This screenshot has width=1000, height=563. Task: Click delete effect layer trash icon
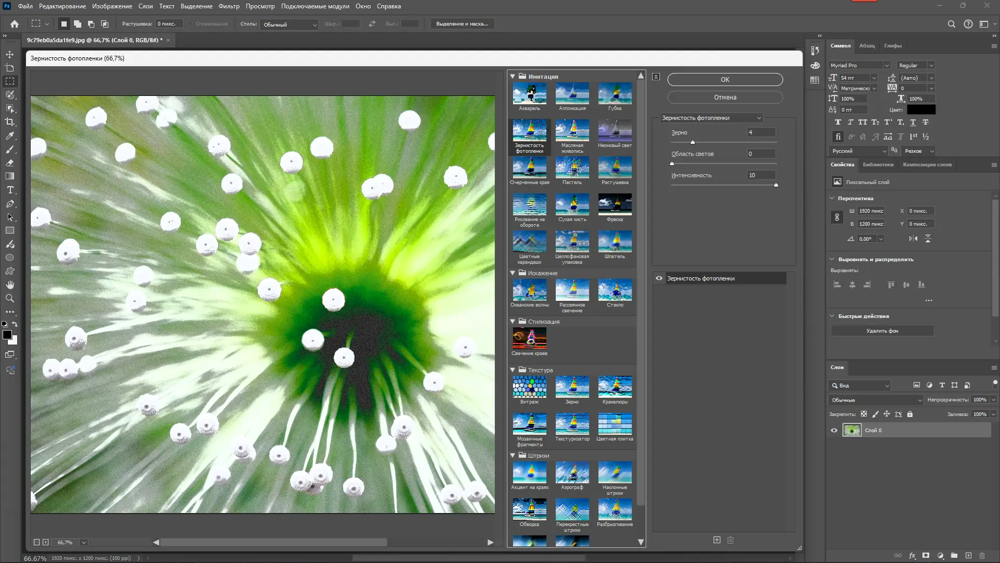click(730, 540)
